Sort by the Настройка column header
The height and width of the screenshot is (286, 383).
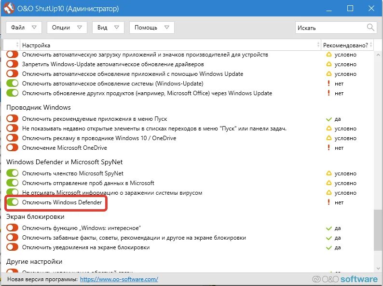coord(170,45)
